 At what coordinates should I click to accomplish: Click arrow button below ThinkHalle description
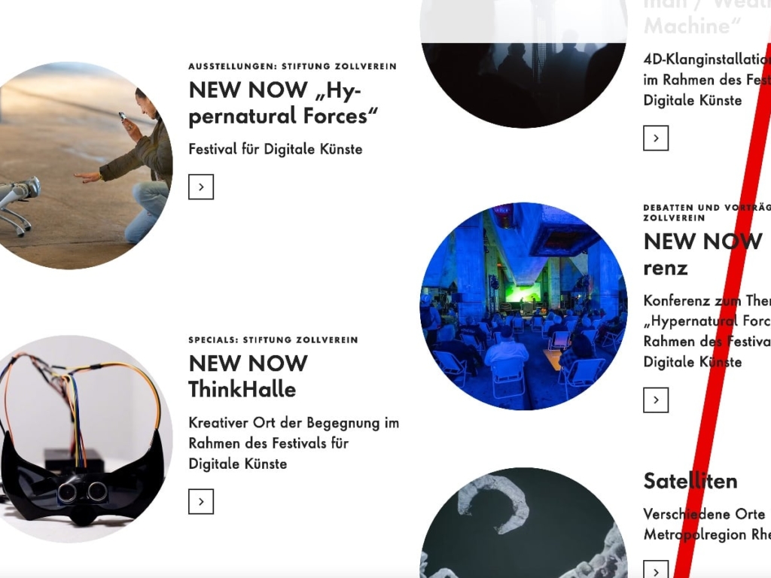[200, 501]
